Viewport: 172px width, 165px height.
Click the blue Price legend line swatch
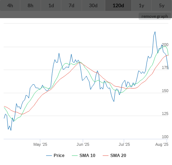click(x=49, y=156)
